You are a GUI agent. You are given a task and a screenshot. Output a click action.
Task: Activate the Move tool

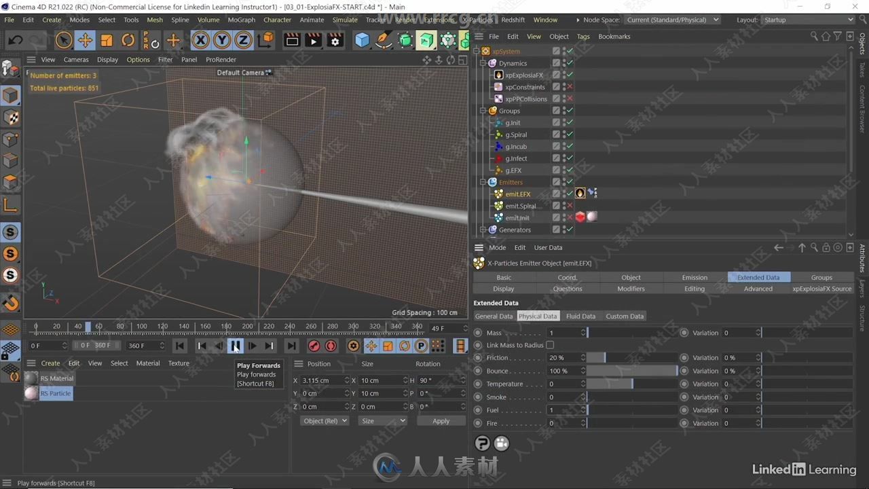[x=85, y=41]
